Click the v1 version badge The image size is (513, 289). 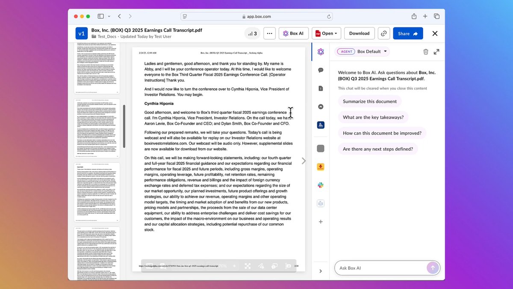[81, 33]
